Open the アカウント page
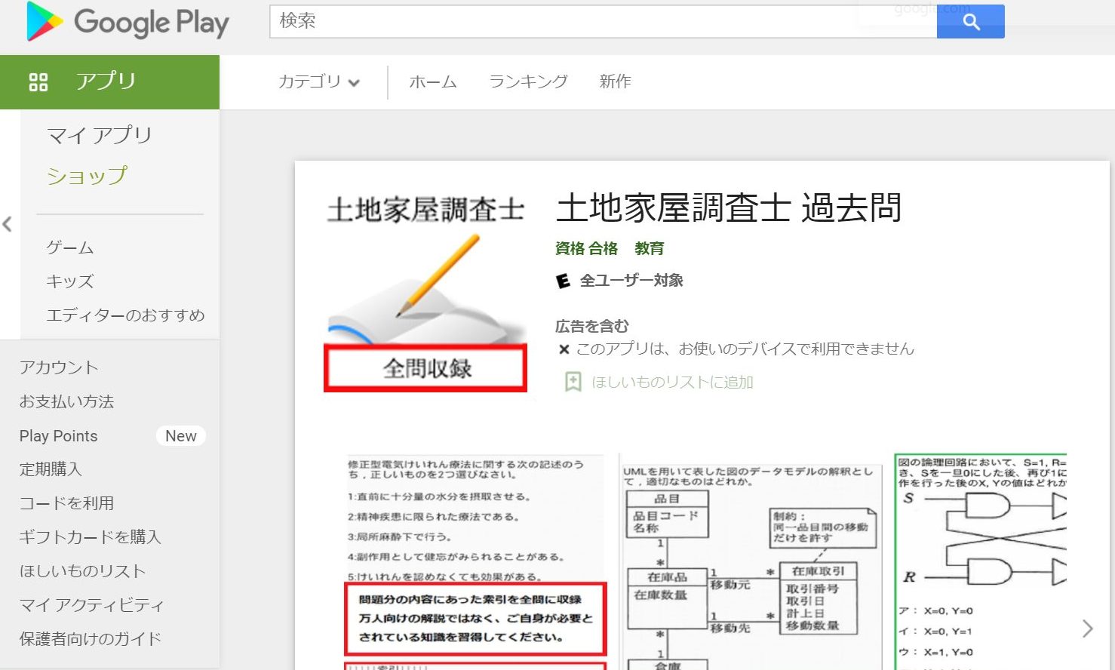 point(59,367)
